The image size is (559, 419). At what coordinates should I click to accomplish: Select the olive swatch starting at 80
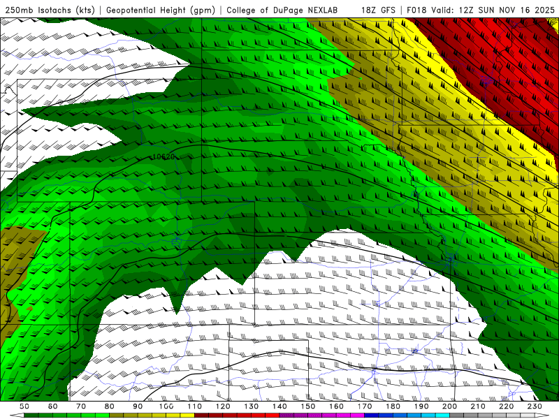point(116,416)
